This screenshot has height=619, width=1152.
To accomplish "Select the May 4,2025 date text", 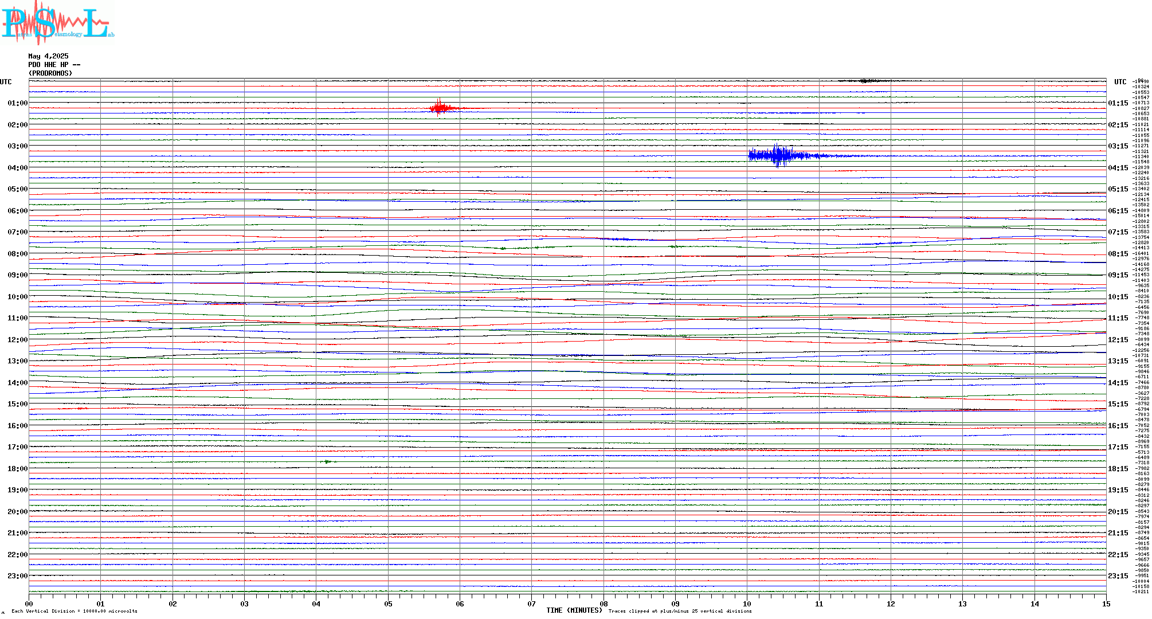I will tap(48, 56).
